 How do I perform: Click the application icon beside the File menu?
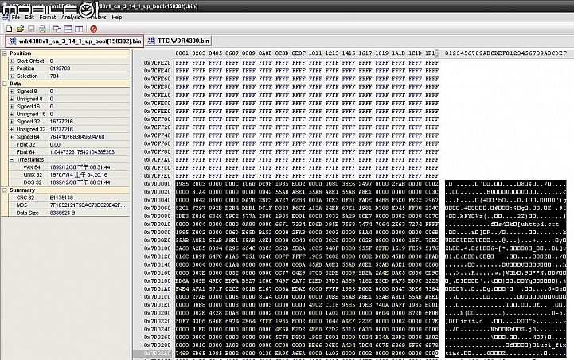tap(6, 18)
